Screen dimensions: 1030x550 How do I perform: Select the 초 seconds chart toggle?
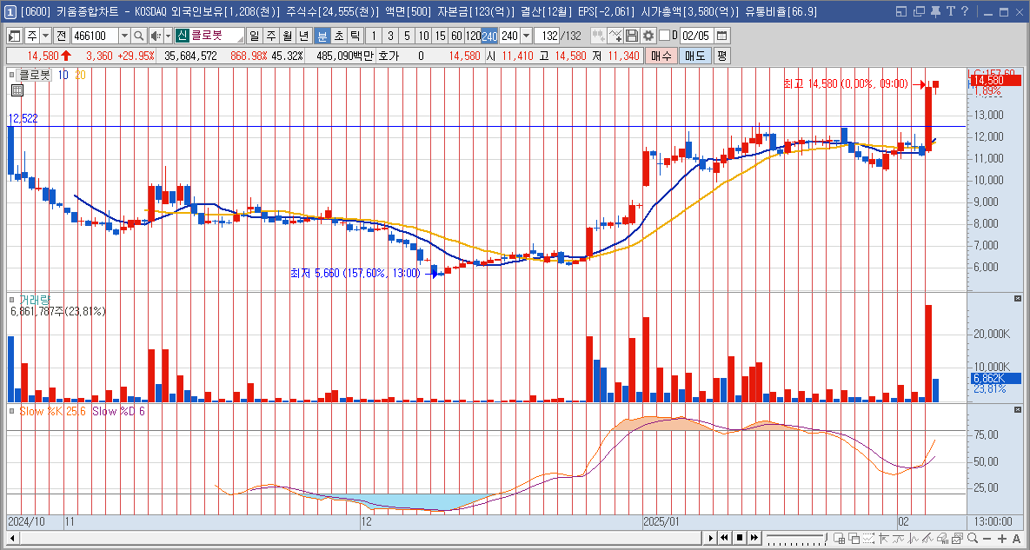click(x=338, y=36)
